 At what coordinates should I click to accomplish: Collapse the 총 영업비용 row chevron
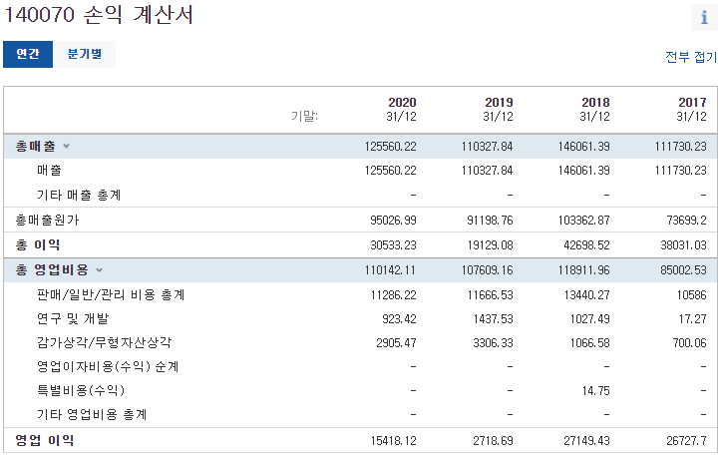(x=99, y=270)
